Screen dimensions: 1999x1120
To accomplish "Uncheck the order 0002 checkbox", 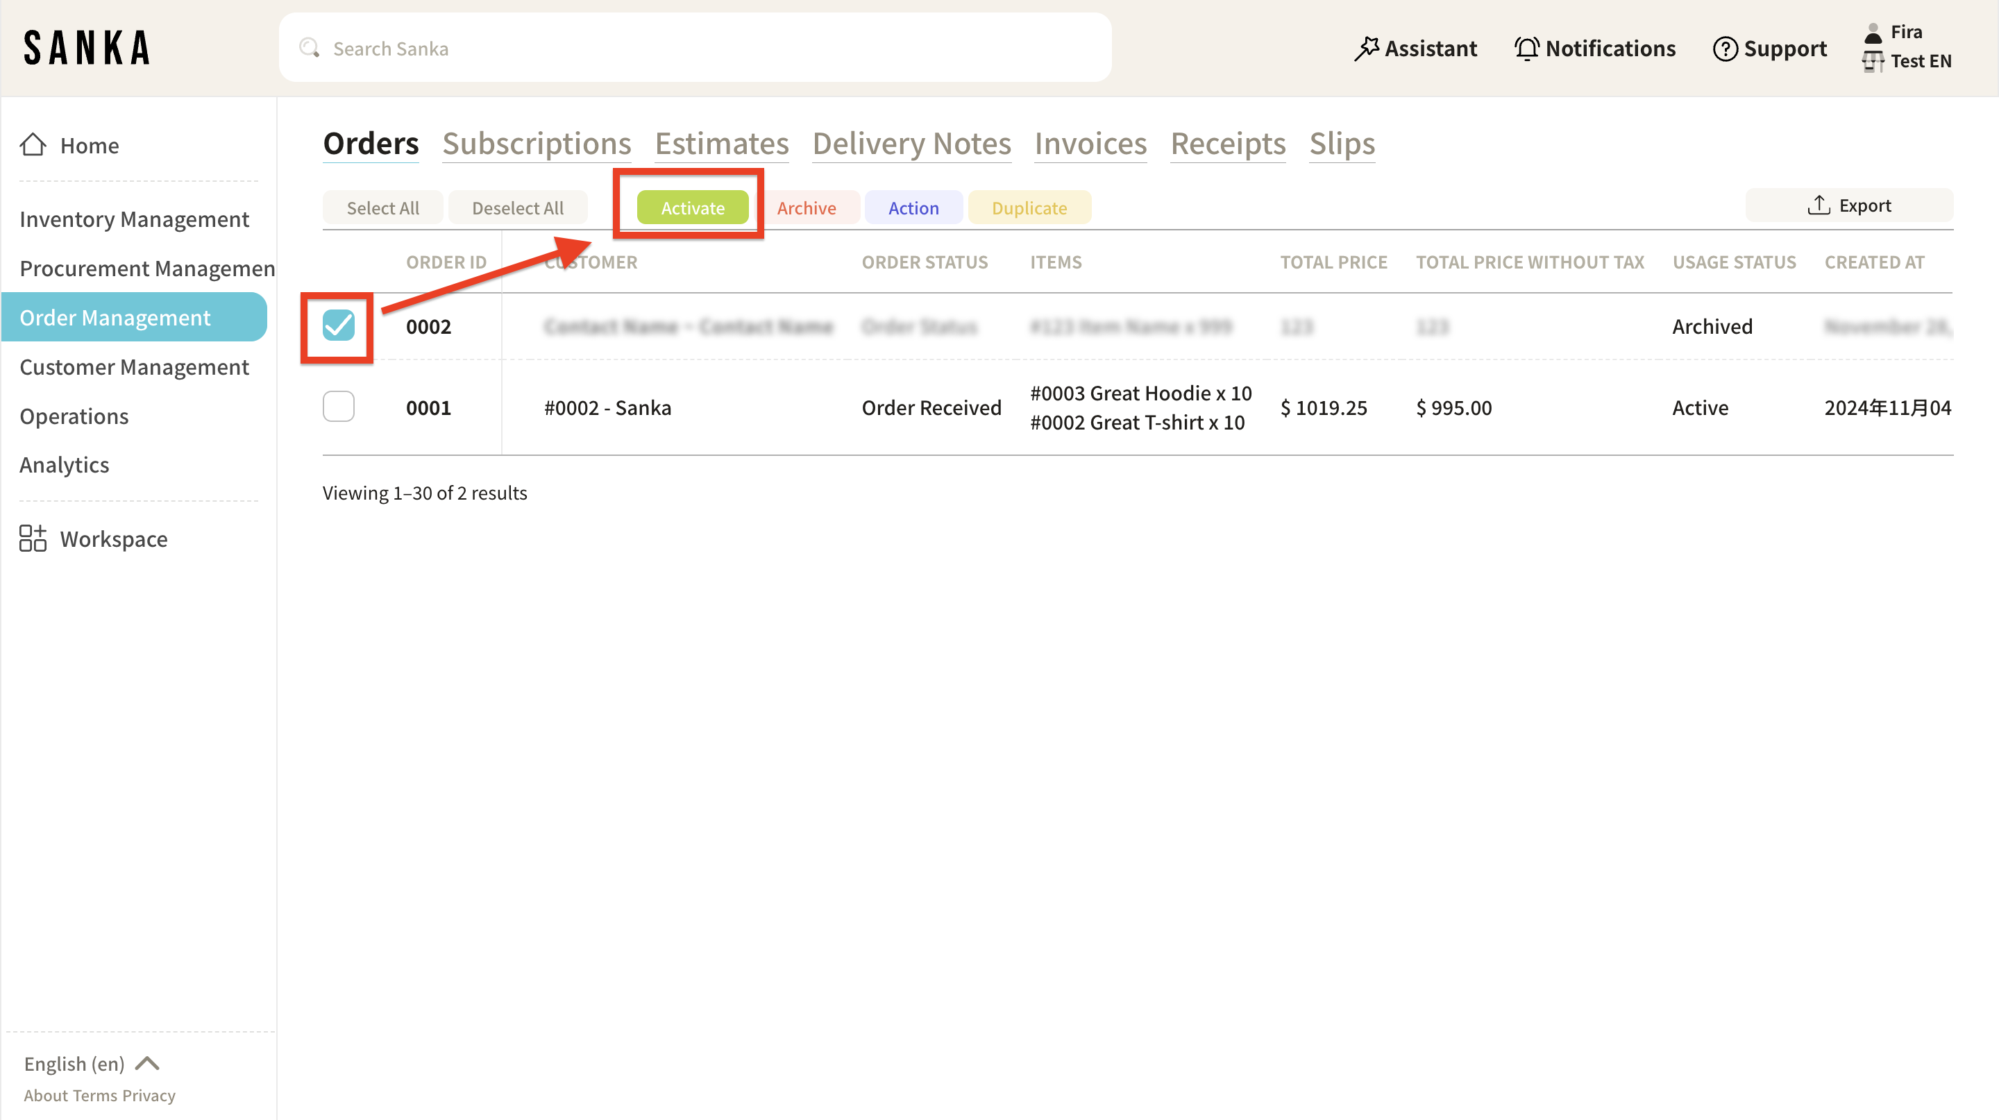I will [338, 325].
